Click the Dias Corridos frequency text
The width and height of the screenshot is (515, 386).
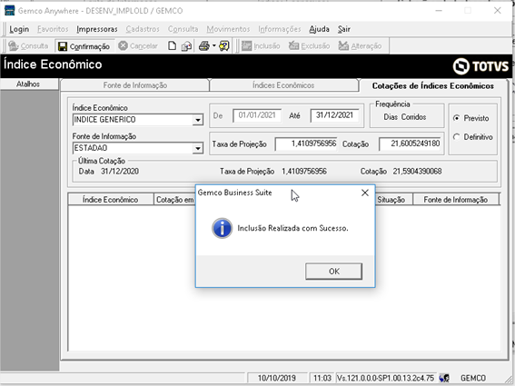coord(405,117)
